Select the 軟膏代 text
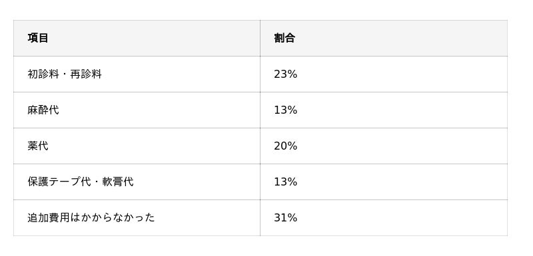Viewport: 533px width, 256px height. 118,182
